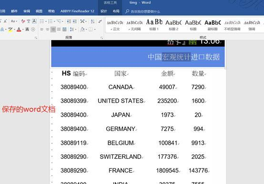264x184 pixels.
Task: Show or hide paragraph marks
Action: click(100, 21)
